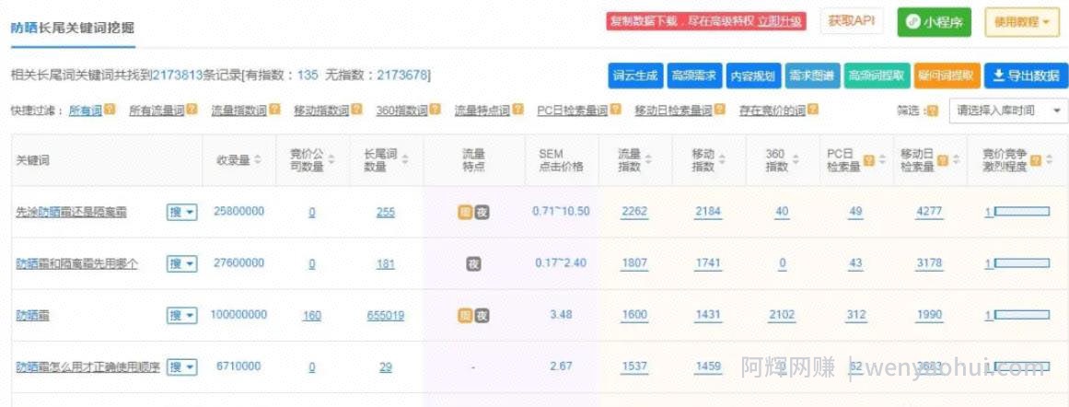1069x407 pixels.
Task: Apply the 移动指数词 quick filter
Action: click(x=321, y=110)
